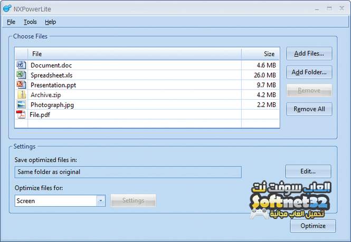Select the Spreadsheet.xls file name

tap(52, 75)
